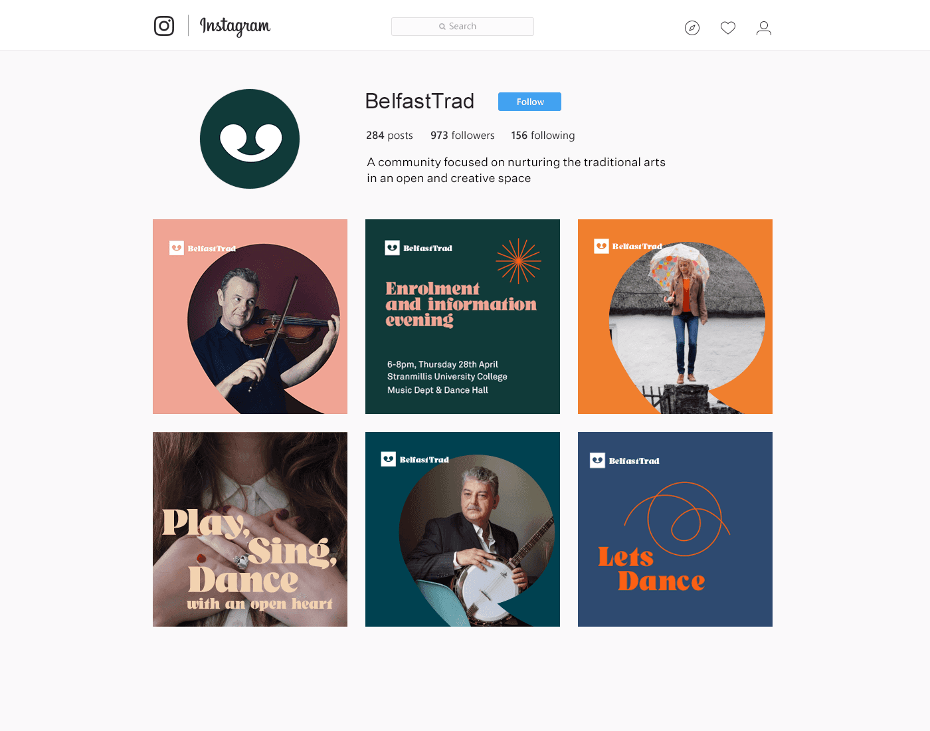Screen dimensions: 930x731
Task: Focus the Search input field
Action: 462,27
